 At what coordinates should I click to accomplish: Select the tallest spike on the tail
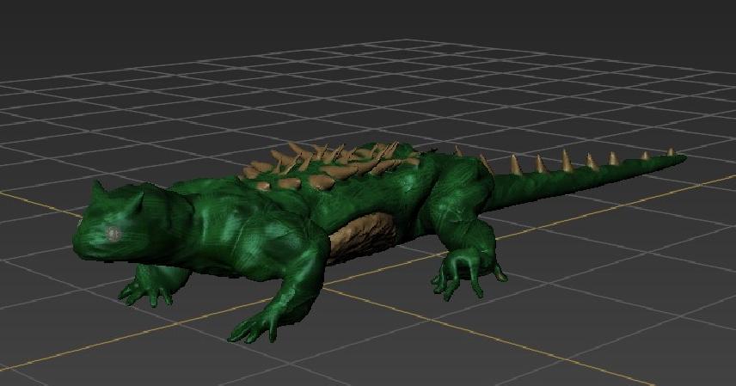pyautogui.click(x=566, y=159)
